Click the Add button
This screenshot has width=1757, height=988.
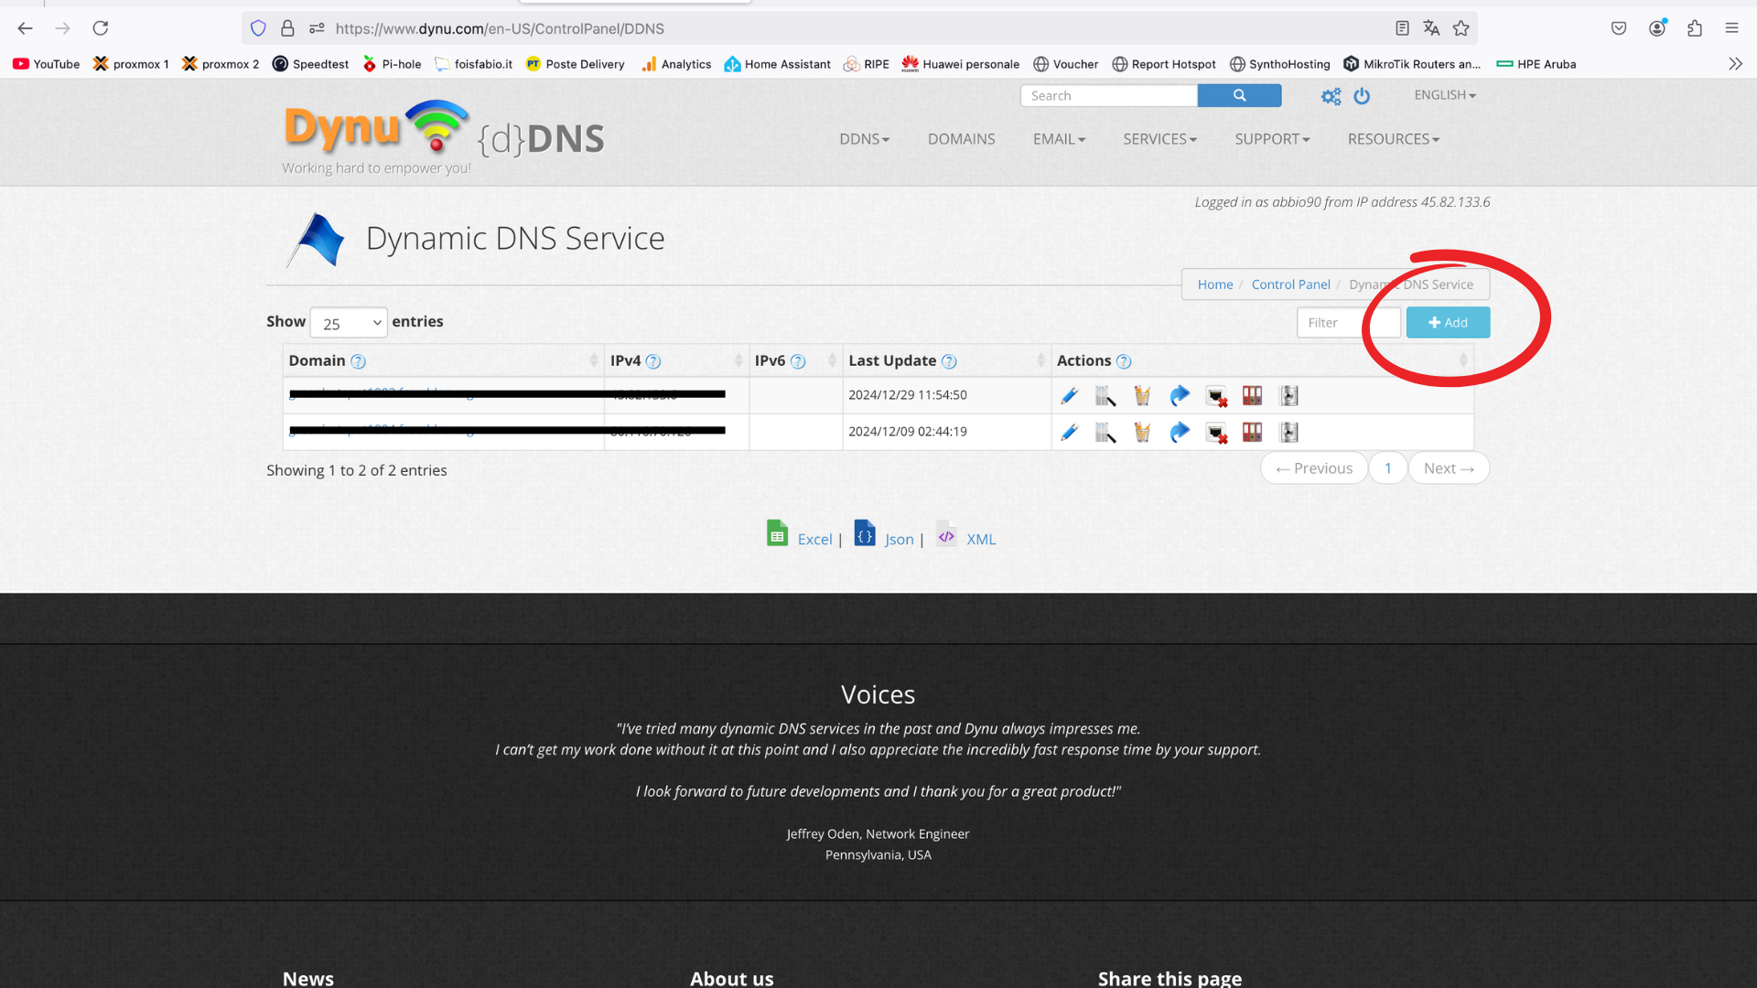click(1448, 322)
